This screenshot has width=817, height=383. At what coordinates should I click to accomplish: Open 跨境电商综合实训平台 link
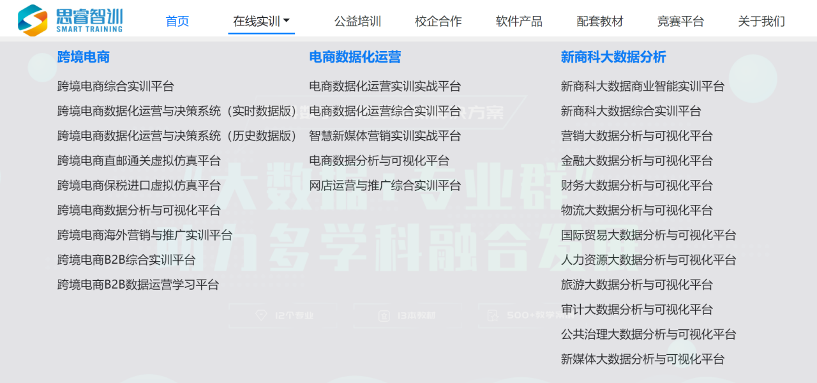pyautogui.click(x=116, y=86)
